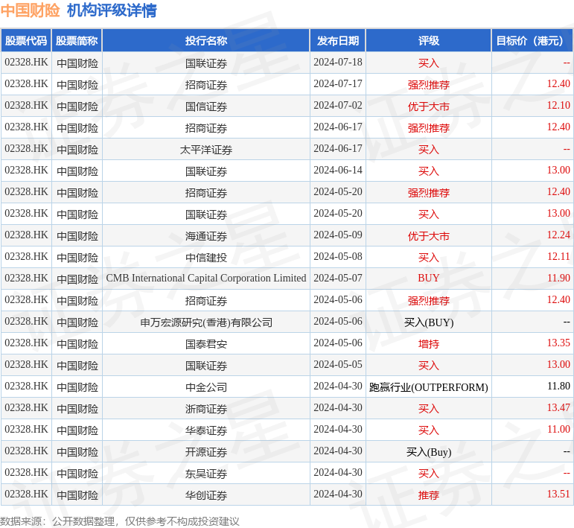The width and height of the screenshot is (574, 528).
Task: Click the 中信建投 cell
Action: click(x=206, y=258)
